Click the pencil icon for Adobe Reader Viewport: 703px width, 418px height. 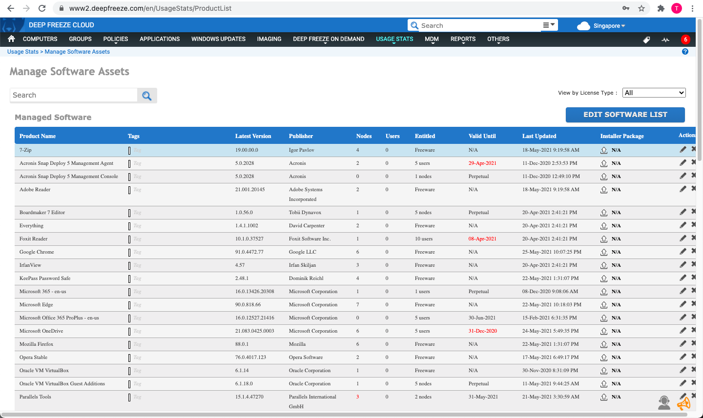(x=683, y=189)
